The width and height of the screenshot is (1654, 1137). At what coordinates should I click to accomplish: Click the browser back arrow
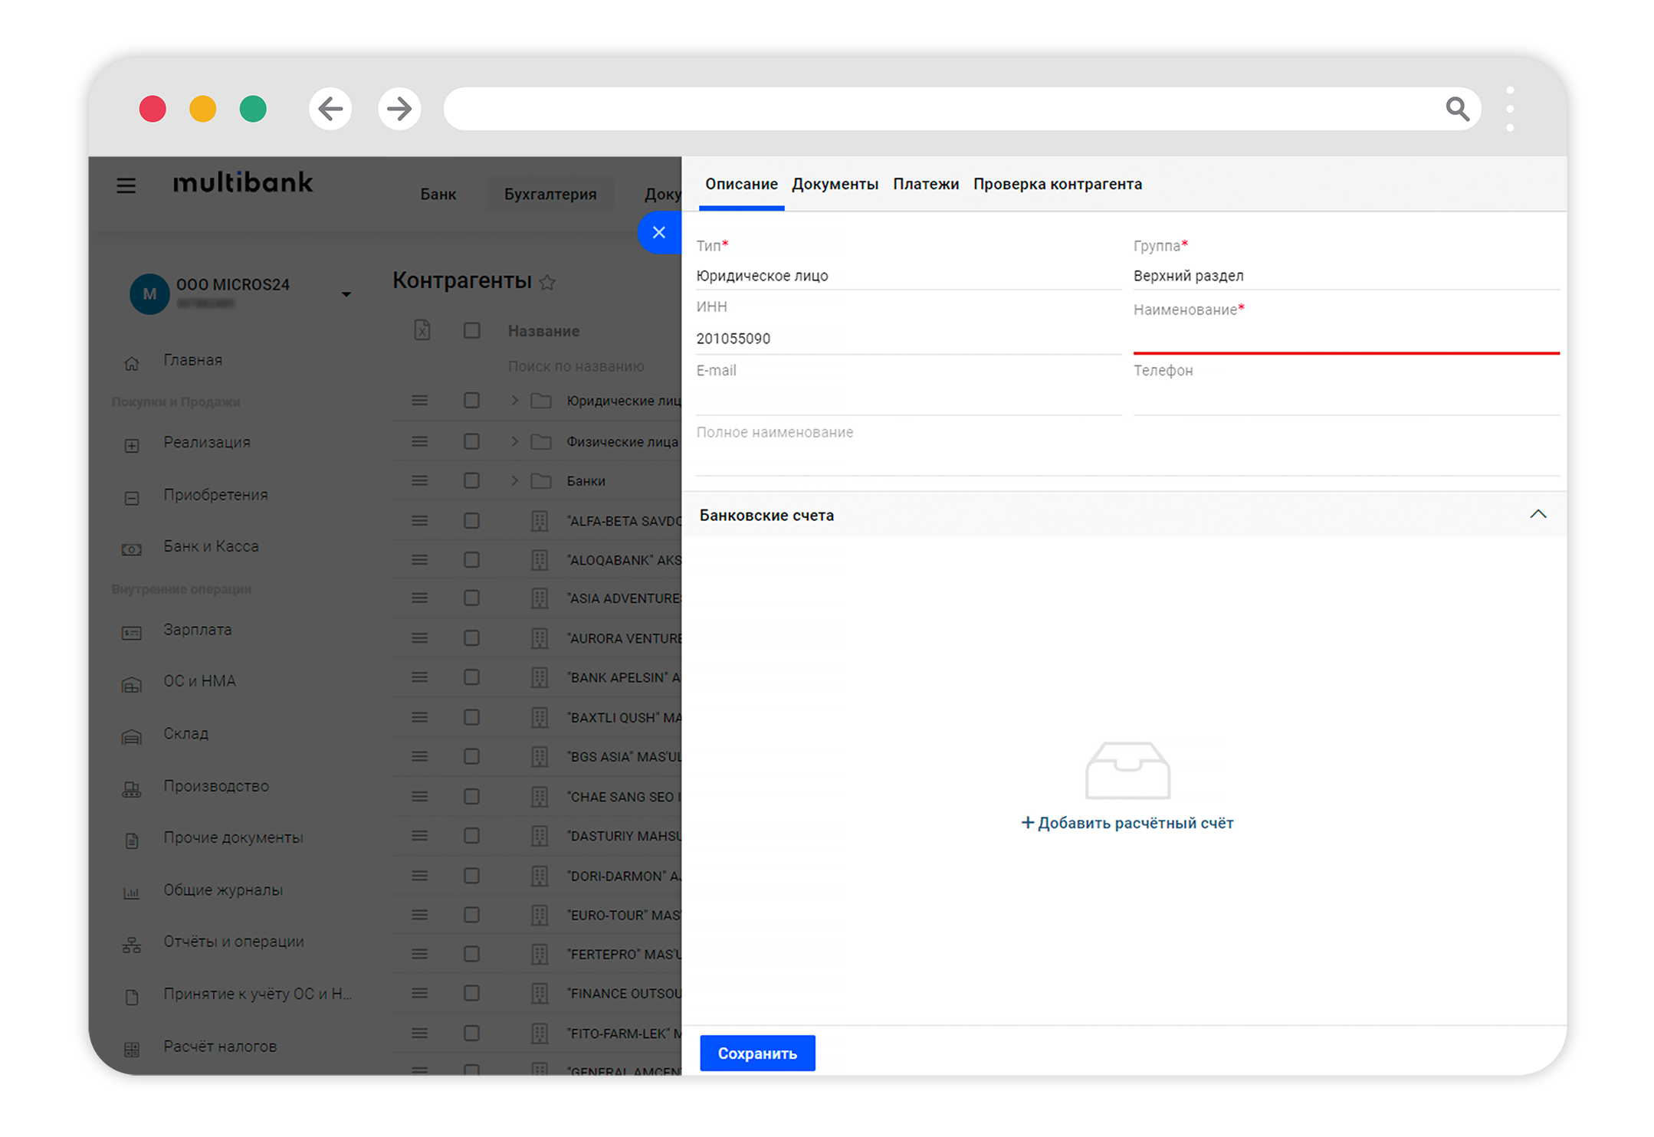[x=330, y=109]
